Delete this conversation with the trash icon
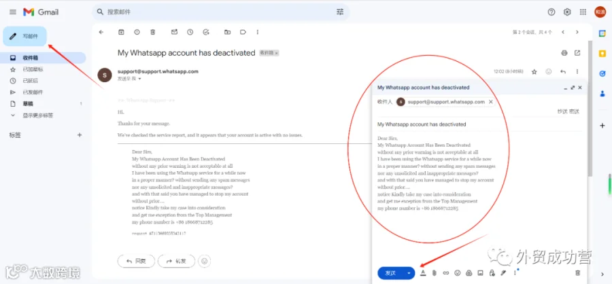612x284 pixels. tap(153, 32)
